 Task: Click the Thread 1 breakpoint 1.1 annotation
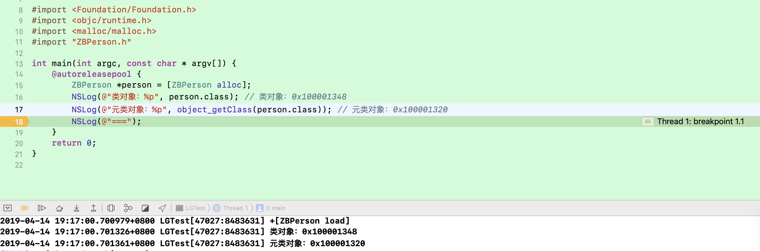coord(700,121)
